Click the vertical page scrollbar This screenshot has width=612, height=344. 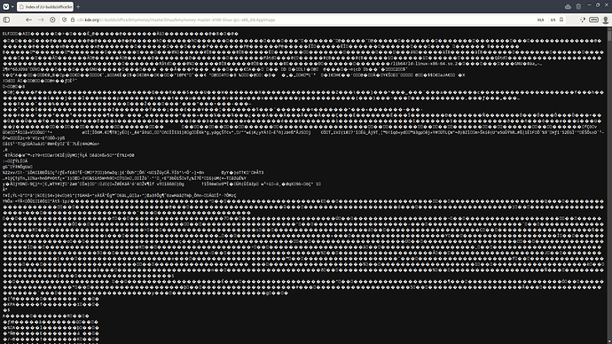609,185
